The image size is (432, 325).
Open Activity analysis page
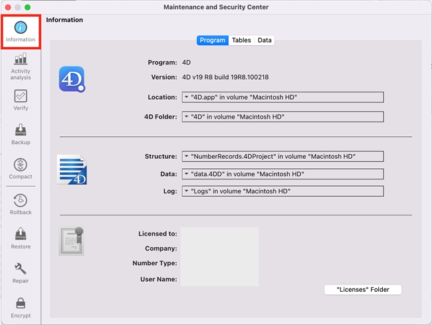click(21, 66)
